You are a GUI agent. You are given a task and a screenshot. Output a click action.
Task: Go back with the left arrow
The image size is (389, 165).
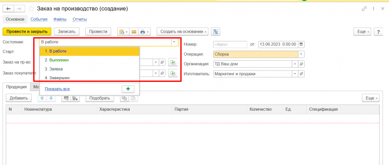pos(8,8)
